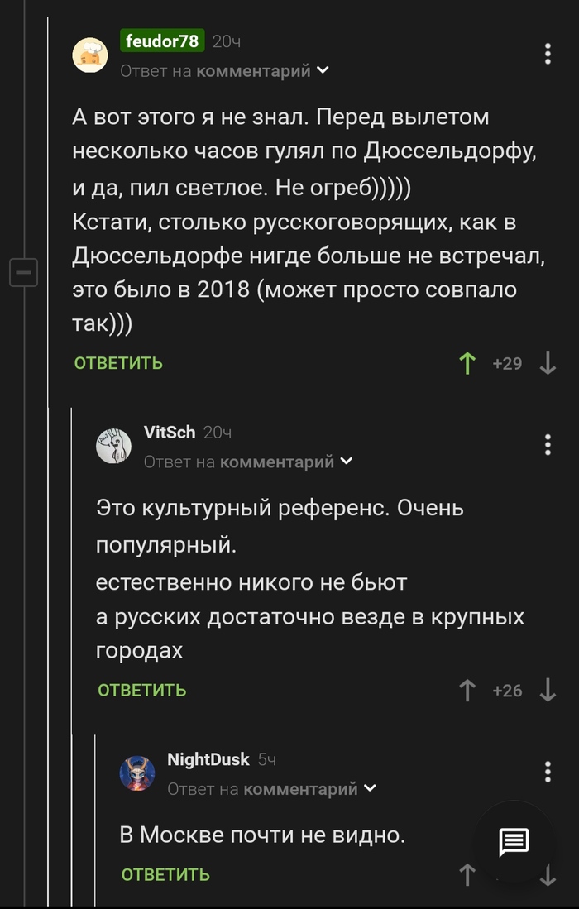Expand parent comment chevron under feudor78
Image resolution: width=579 pixels, height=909 pixels.
coord(322,71)
